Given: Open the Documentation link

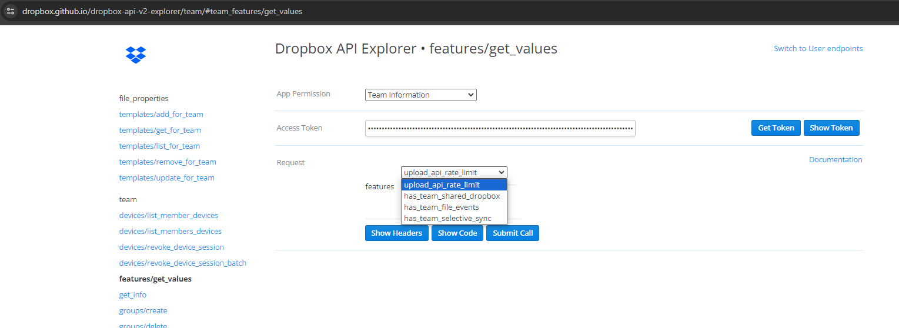Looking at the screenshot, I should pos(835,160).
